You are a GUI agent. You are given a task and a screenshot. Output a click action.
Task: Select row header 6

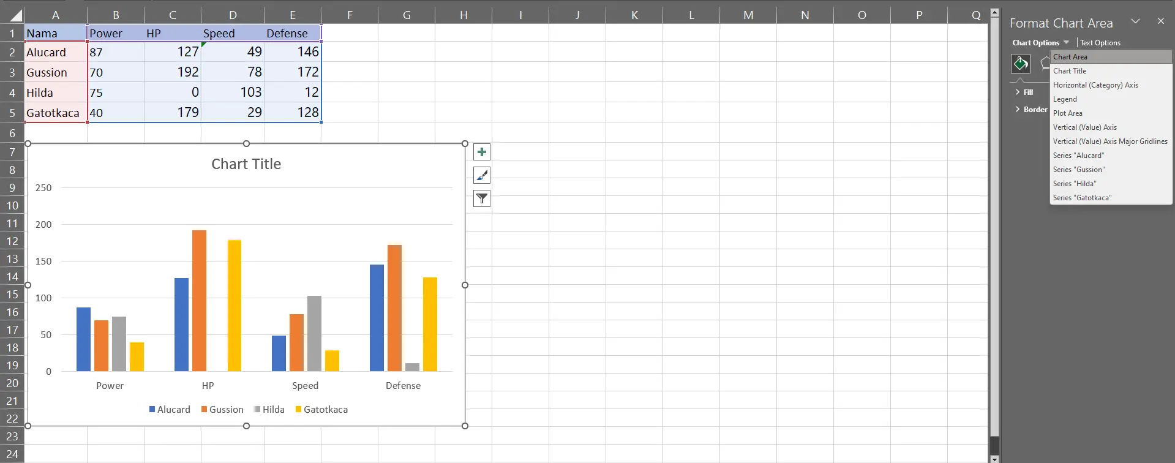point(12,133)
